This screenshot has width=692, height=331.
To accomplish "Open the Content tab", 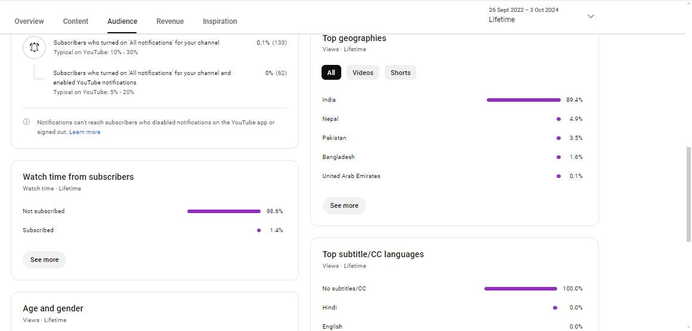I will [76, 21].
